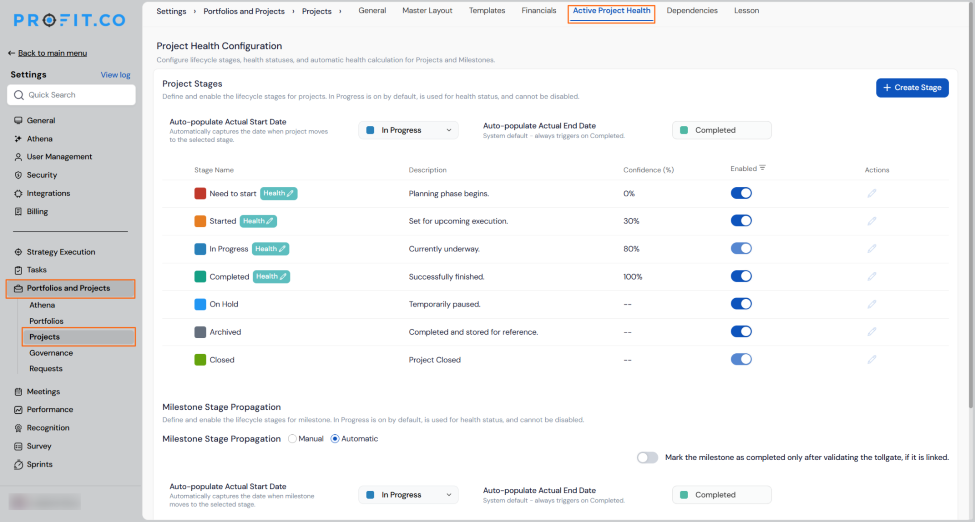Click the Sprints icon in sidebar

pos(18,465)
